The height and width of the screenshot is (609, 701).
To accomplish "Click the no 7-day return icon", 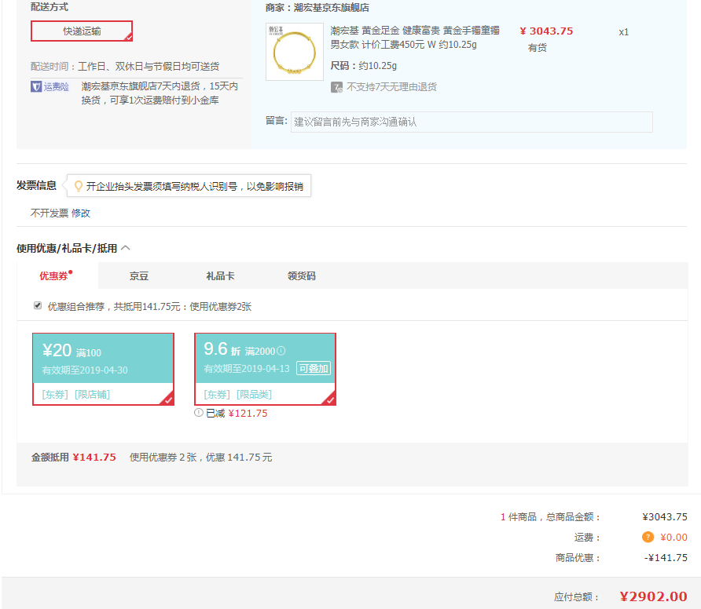I will (336, 87).
